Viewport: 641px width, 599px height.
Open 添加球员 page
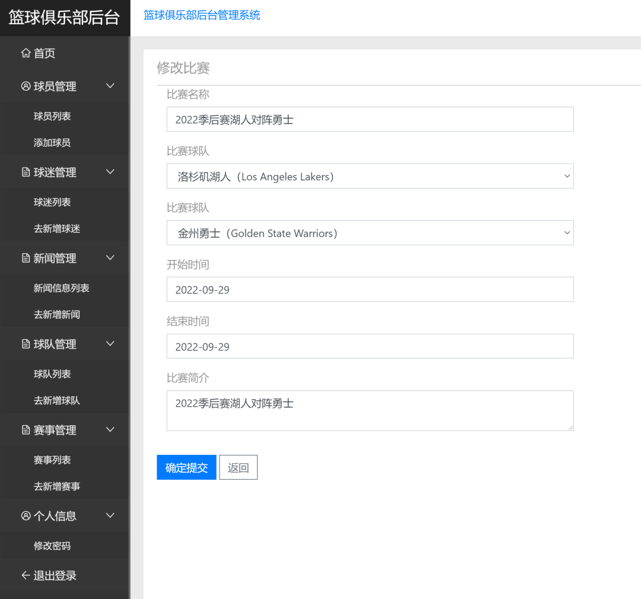click(x=52, y=142)
